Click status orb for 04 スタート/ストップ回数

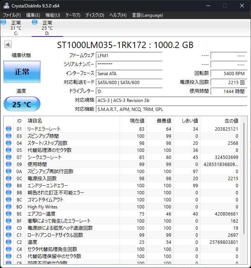pyautogui.click(x=9, y=143)
